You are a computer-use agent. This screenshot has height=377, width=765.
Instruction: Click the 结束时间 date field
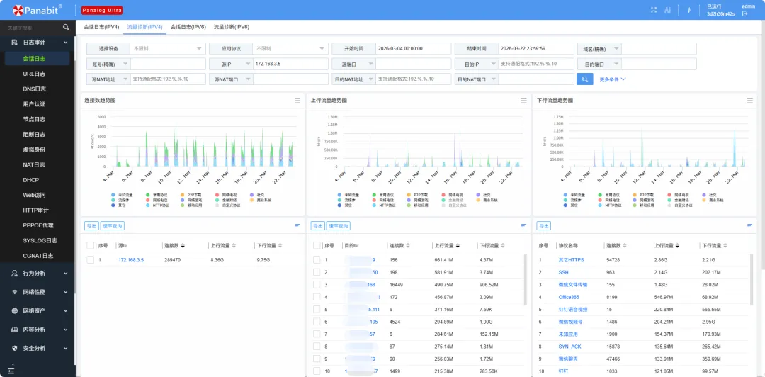click(x=536, y=49)
